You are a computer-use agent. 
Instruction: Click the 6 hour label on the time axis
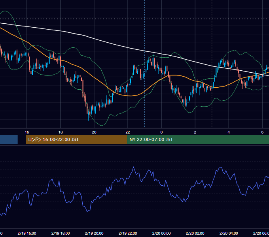262,132
